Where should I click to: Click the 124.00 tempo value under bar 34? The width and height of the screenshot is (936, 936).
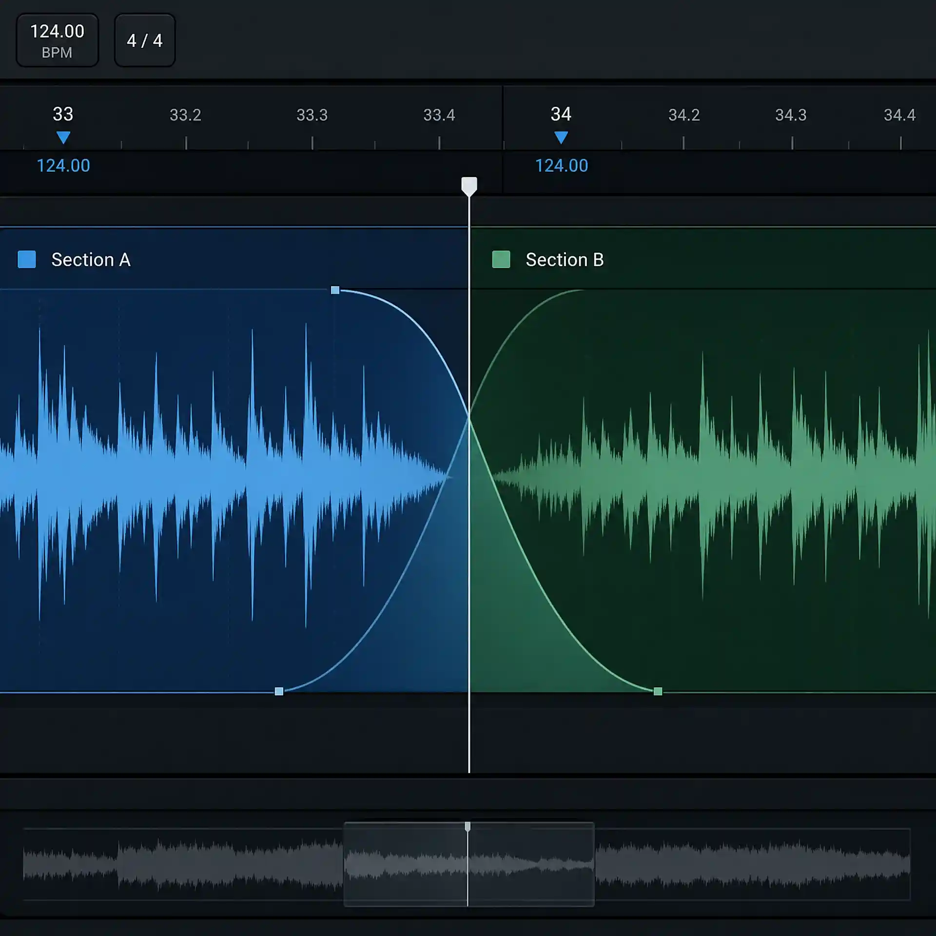[562, 166]
